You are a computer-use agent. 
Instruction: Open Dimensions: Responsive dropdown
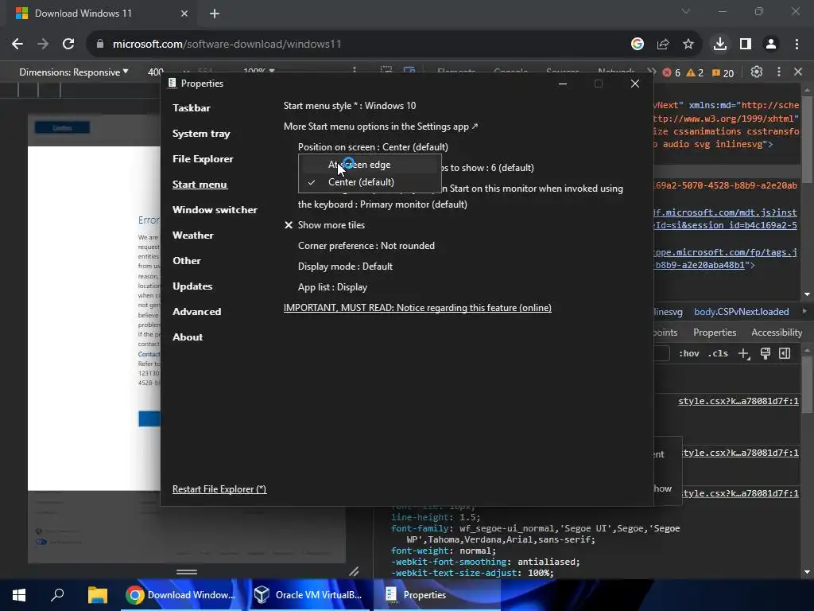point(74,72)
